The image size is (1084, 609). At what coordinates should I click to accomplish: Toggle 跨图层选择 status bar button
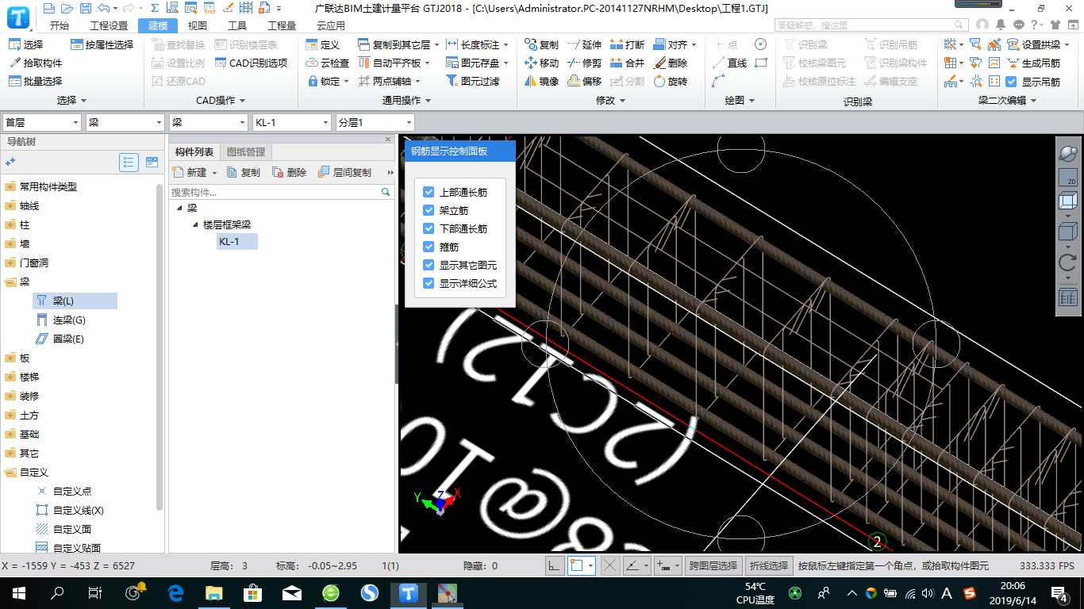(713, 565)
